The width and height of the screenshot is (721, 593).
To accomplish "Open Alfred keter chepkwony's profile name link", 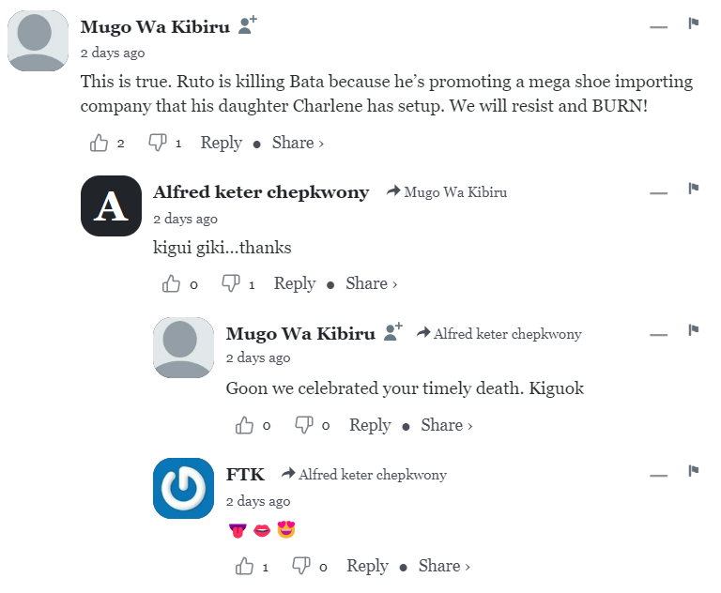I will click(261, 192).
